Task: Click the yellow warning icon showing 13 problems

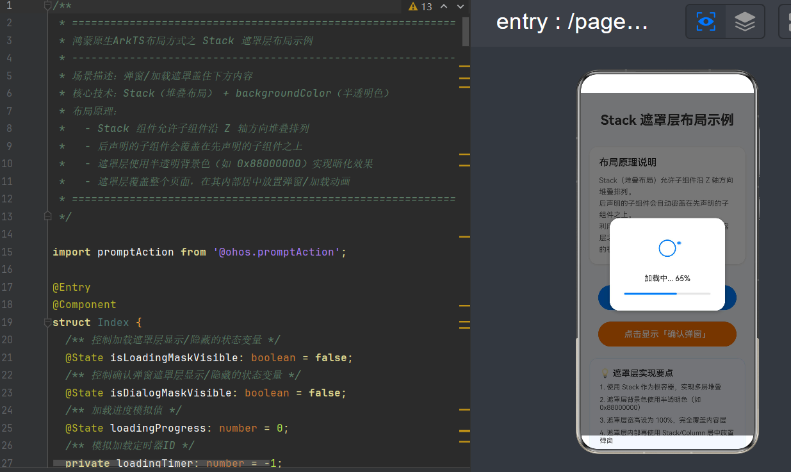Action: [x=413, y=6]
